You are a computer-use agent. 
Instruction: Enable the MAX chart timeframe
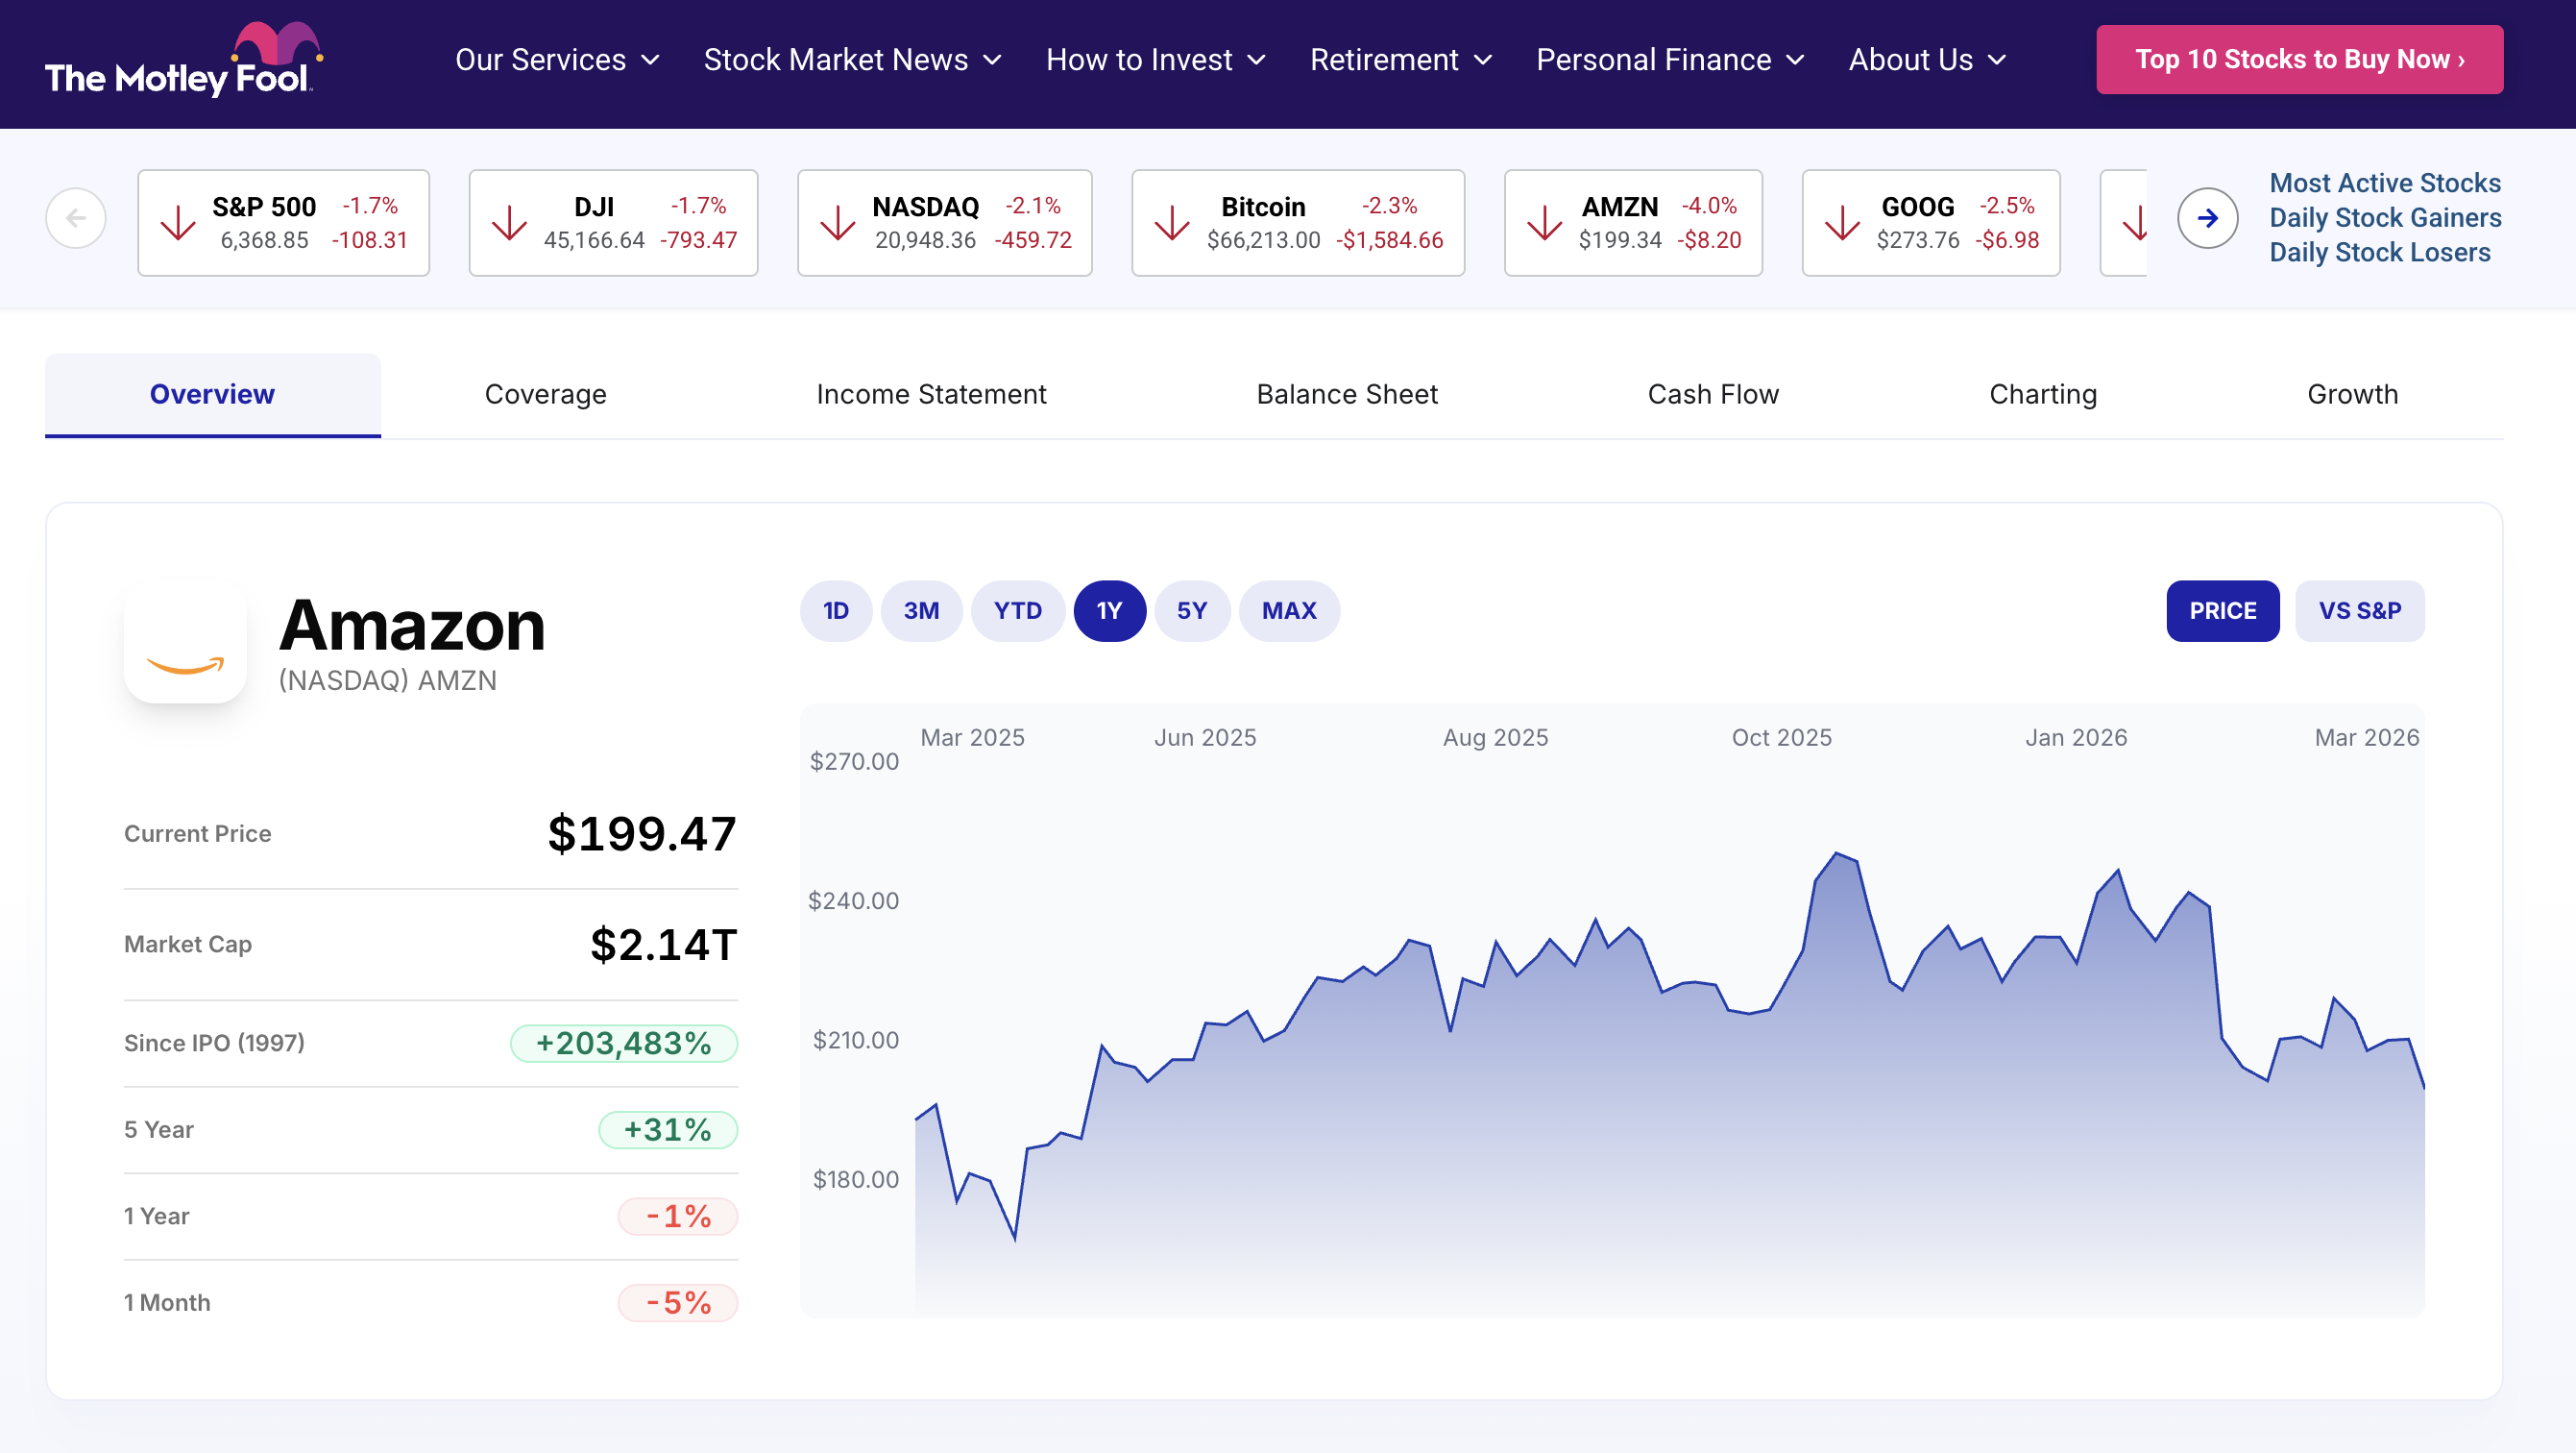click(x=1289, y=610)
